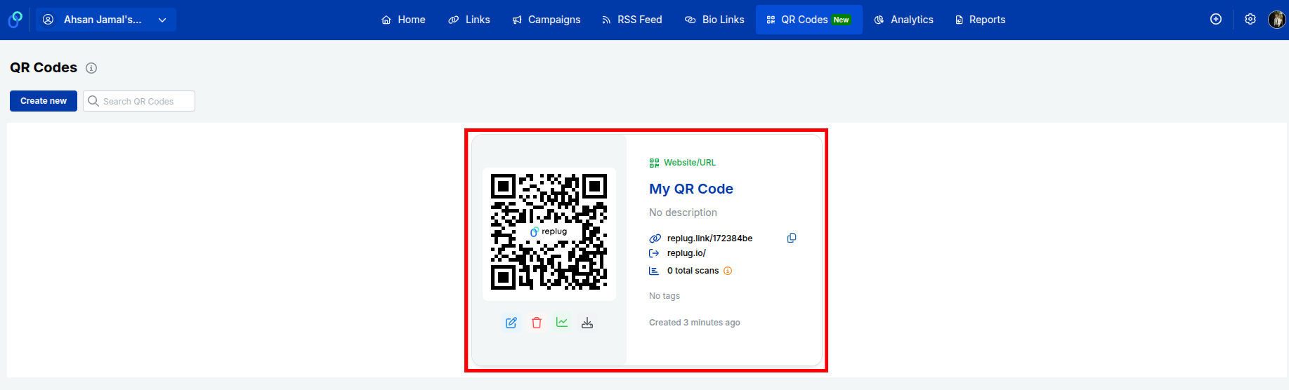Click the replug.io/ destination URL

686,253
